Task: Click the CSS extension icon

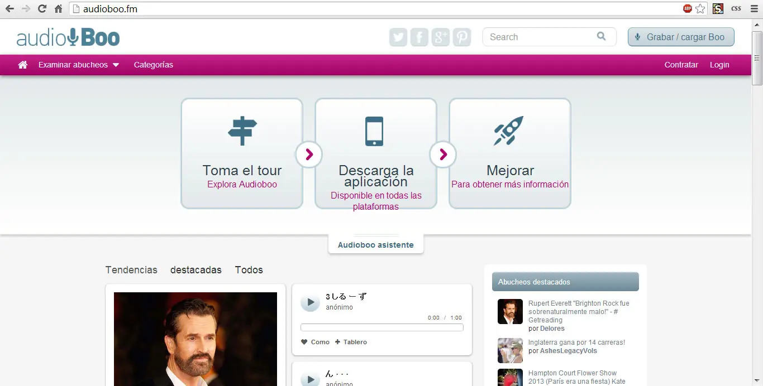Action: pyautogui.click(x=736, y=9)
